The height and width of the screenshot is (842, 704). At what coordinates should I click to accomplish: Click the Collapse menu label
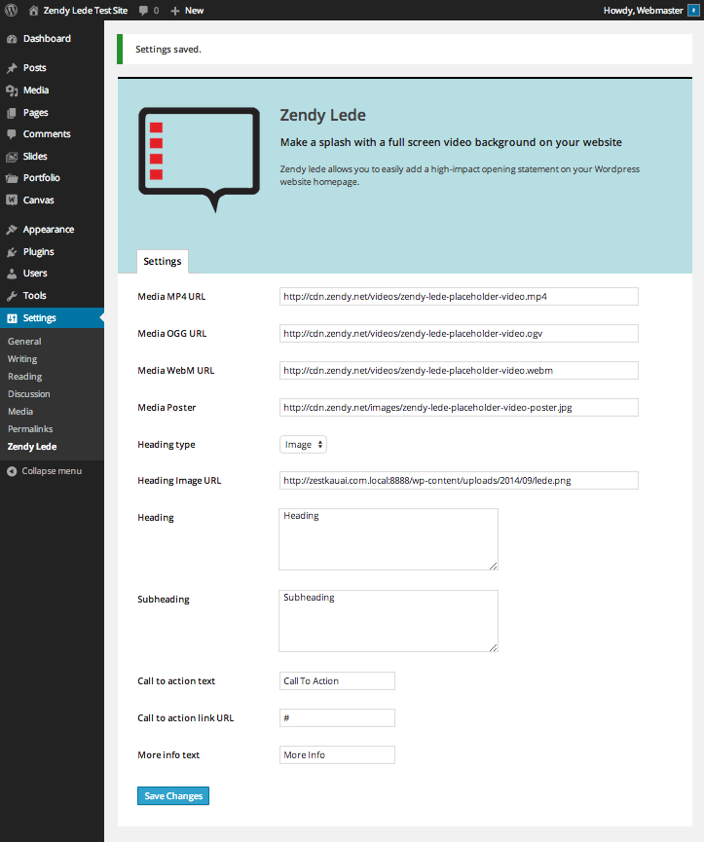52,471
